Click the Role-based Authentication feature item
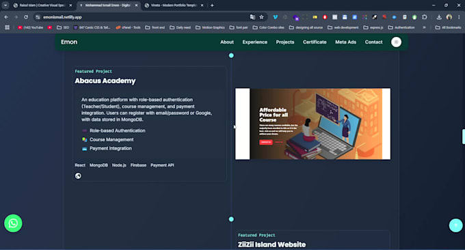Viewport: 465px width, 250px height. point(114,130)
